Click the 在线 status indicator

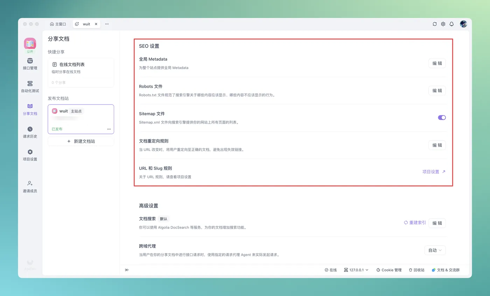click(331, 270)
